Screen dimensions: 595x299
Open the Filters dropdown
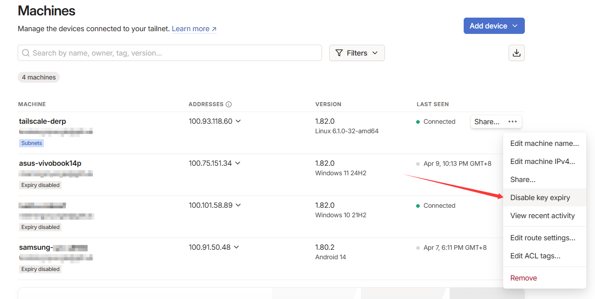pos(357,53)
